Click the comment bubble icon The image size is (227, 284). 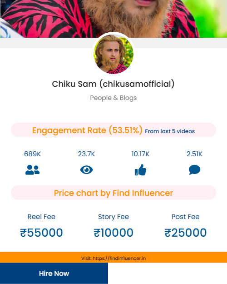[x=194, y=170]
